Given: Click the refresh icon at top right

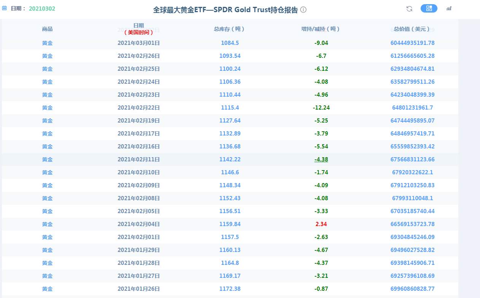Looking at the screenshot, I should pos(409,9).
